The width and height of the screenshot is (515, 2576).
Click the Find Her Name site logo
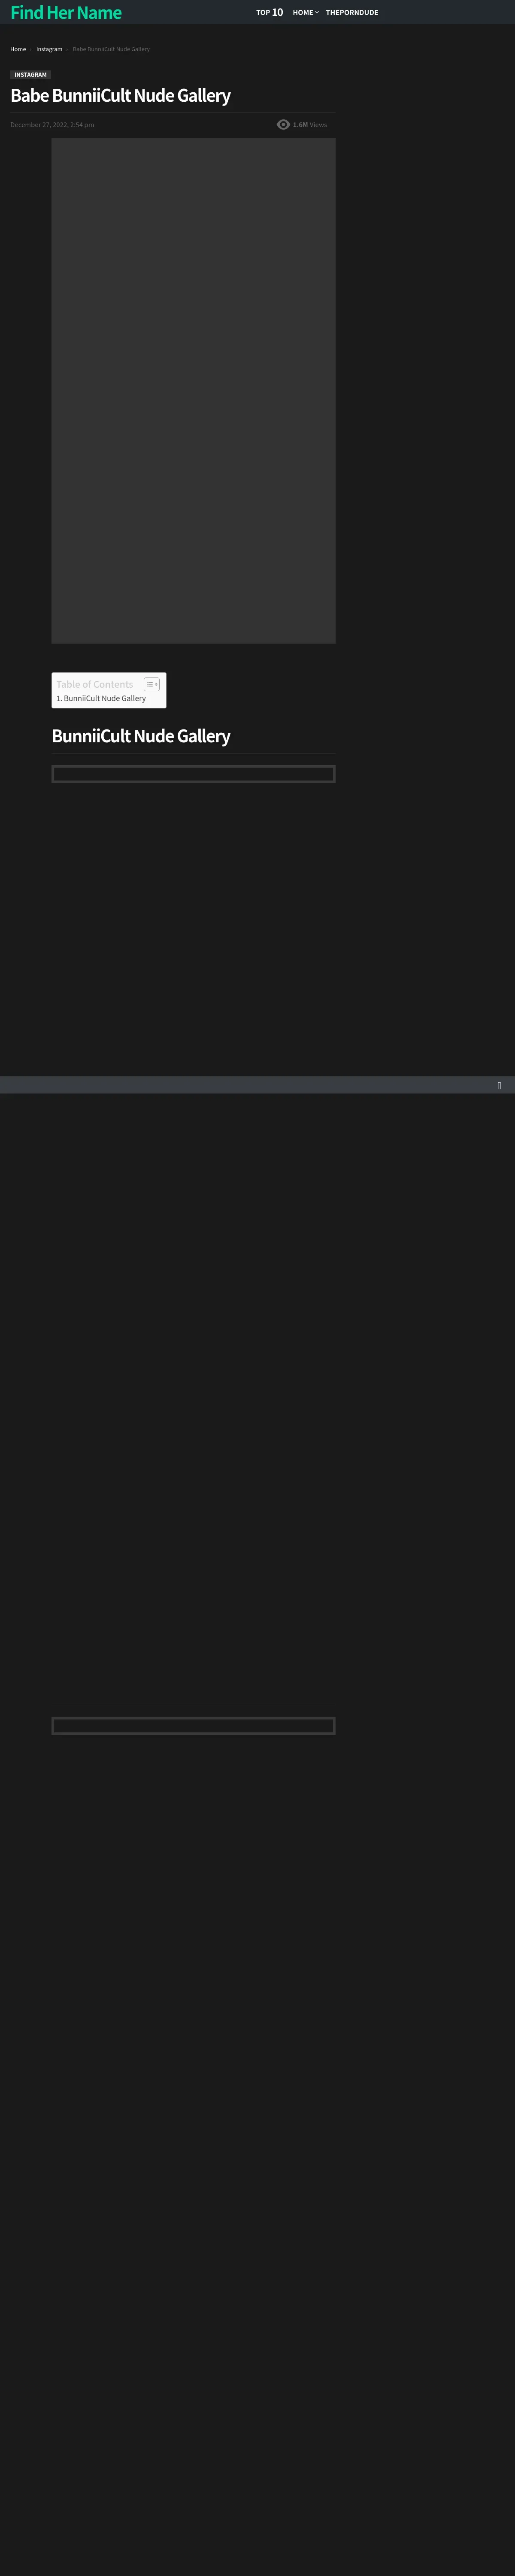pyautogui.click(x=66, y=13)
